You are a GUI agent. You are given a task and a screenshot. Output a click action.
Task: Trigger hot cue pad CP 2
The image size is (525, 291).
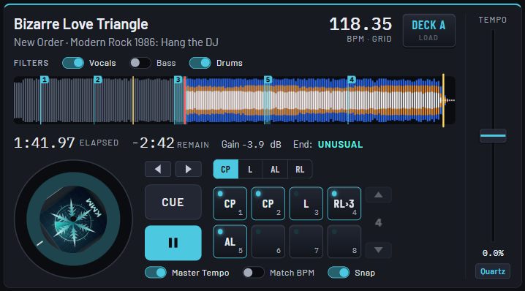click(268, 203)
